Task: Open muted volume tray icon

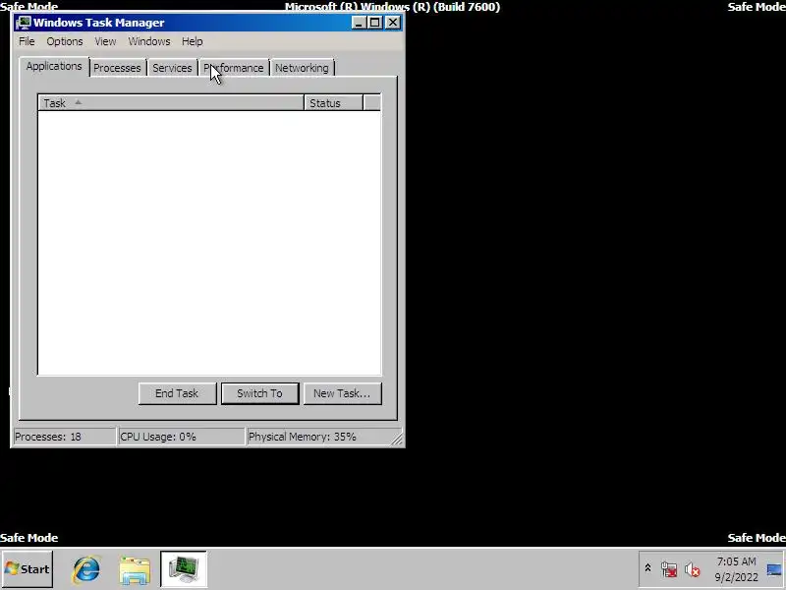Action: [692, 569]
